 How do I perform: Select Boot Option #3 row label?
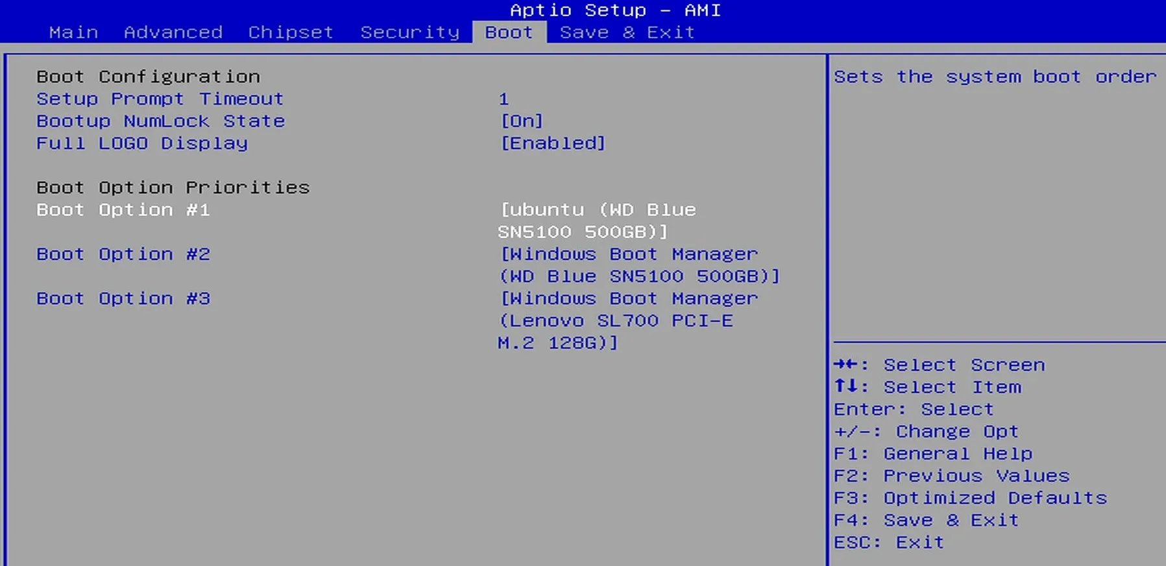(123, 298)
